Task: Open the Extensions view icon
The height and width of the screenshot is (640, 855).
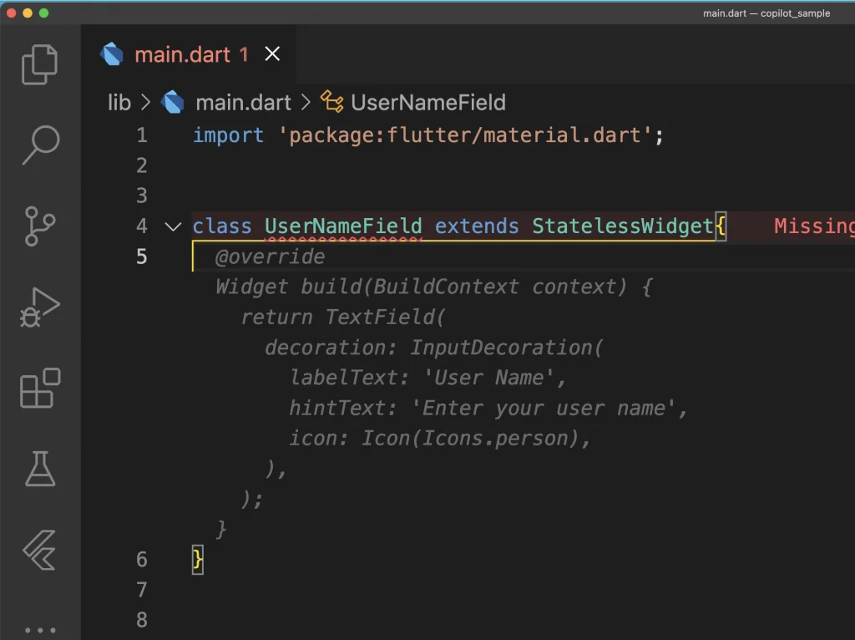Action: [40, 388]
